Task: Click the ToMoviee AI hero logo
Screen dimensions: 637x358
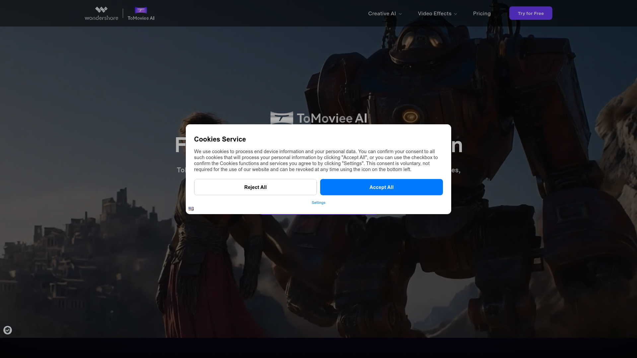Action: pyautogui.click(x=318, y=118)
